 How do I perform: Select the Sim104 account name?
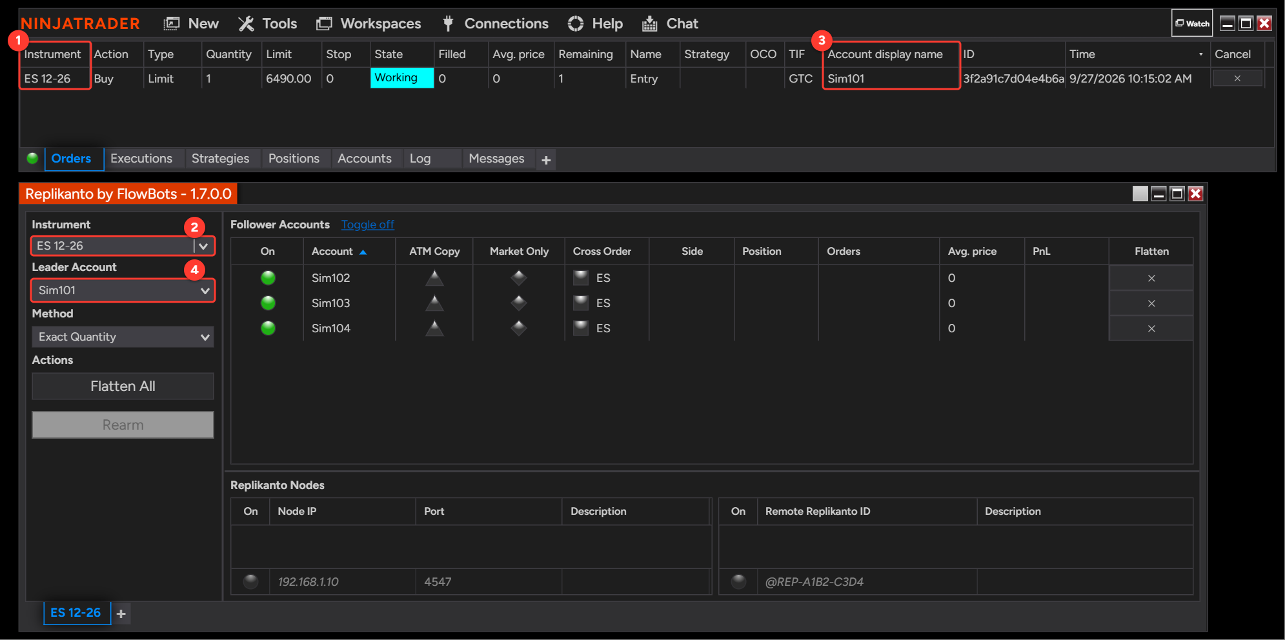(330, 328)
